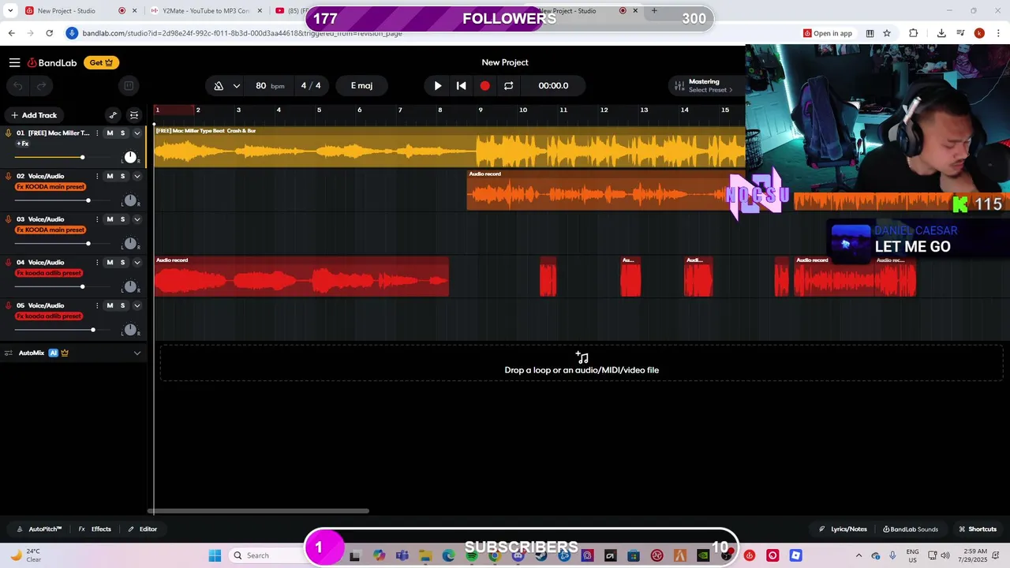Expand track 03 options chevron
Screen dimensions: 1010x568
[x=137, y=219]
